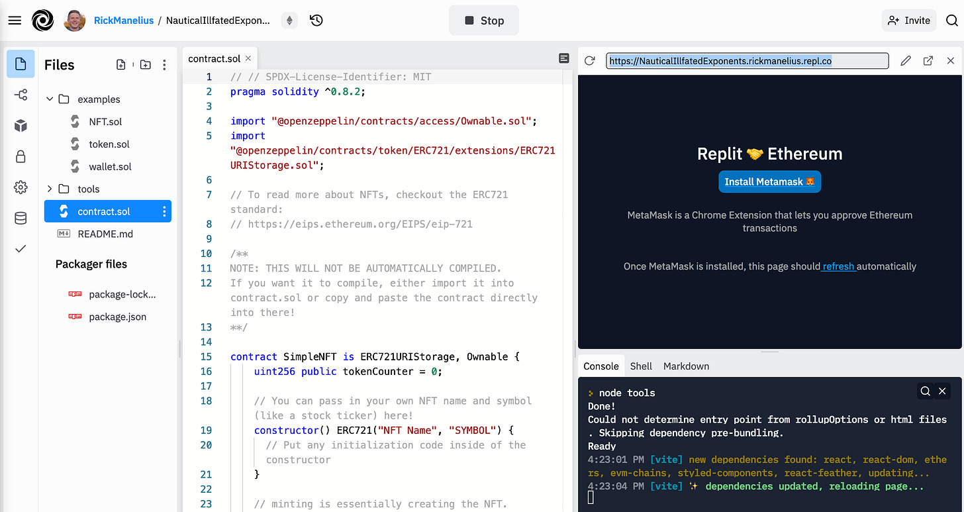Click line number 15 in editor
The image size is (964, 512).
(206, 356)
